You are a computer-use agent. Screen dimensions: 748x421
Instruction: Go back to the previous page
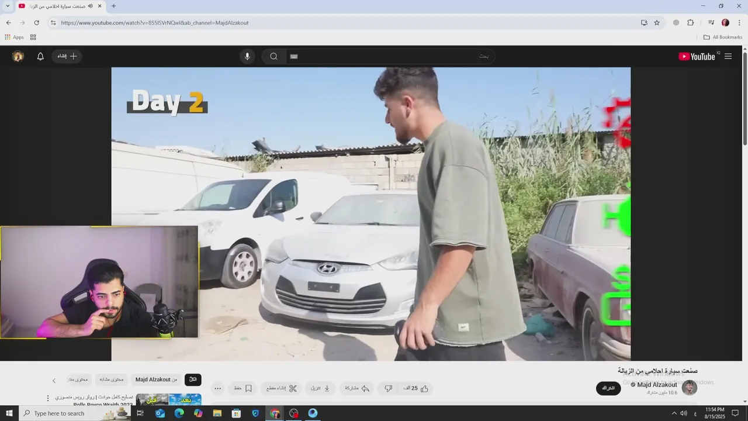pyautogui.click(x=8, y=23)
